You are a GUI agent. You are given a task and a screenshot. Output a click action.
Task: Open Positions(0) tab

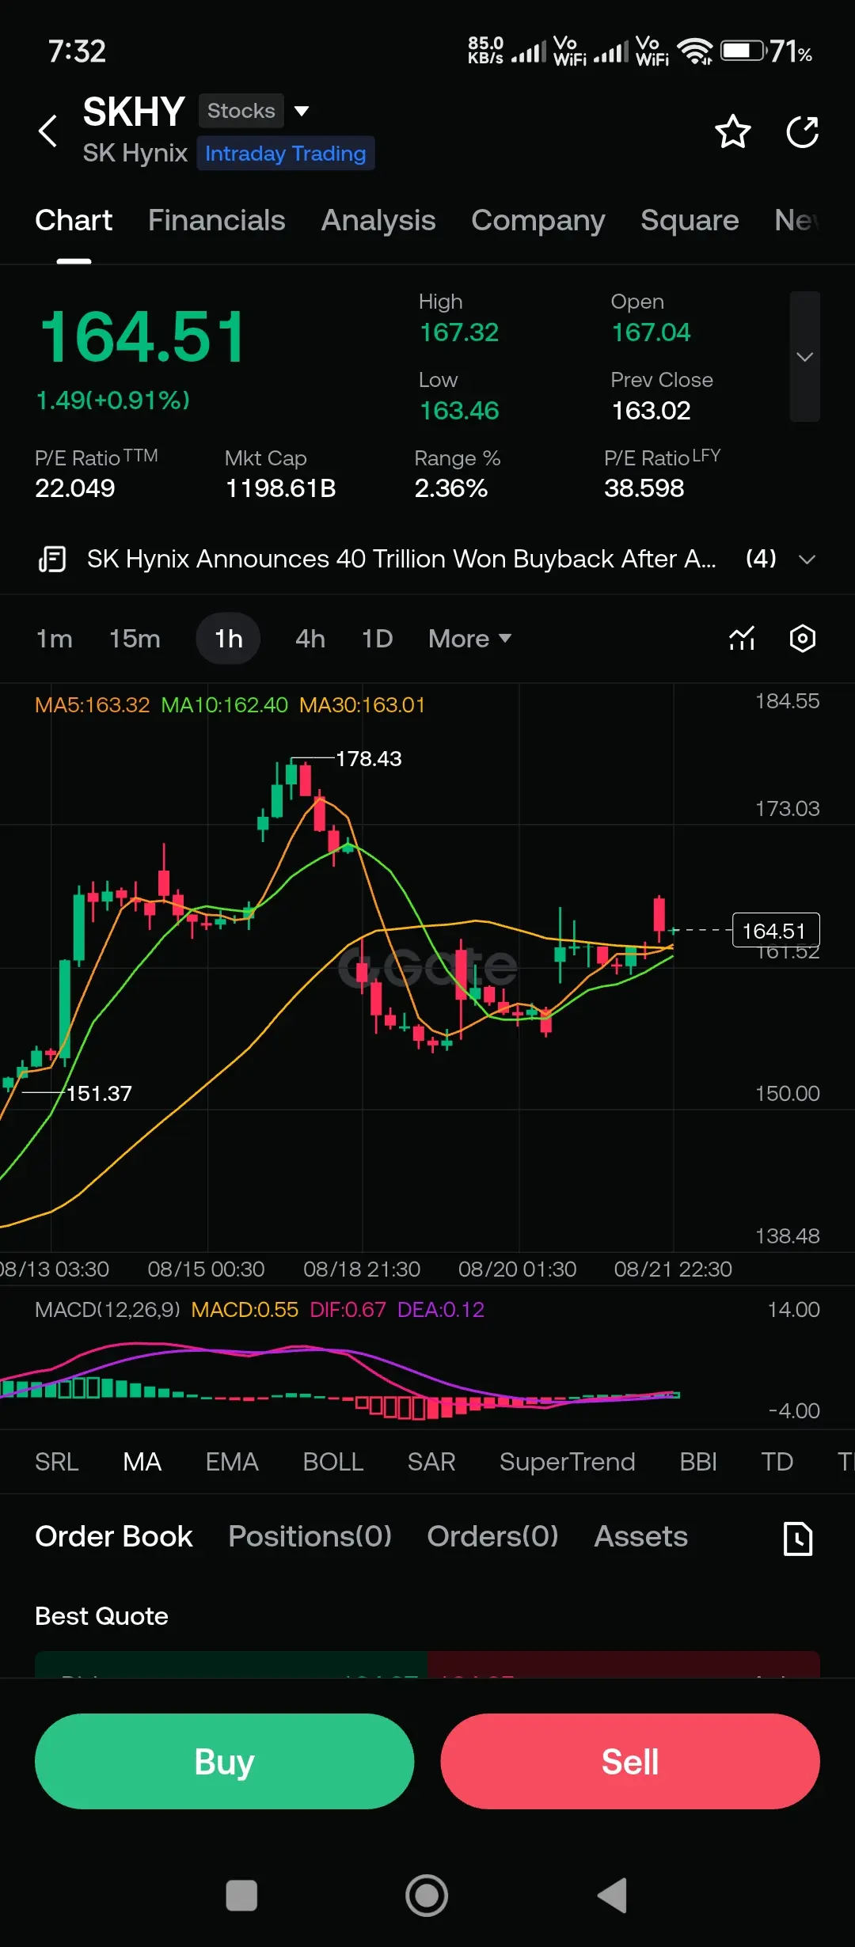click(310, 1536)
